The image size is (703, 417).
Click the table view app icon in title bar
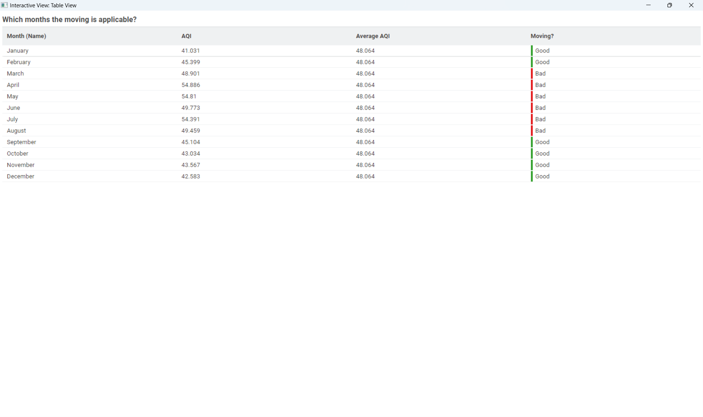pos(4,5)
